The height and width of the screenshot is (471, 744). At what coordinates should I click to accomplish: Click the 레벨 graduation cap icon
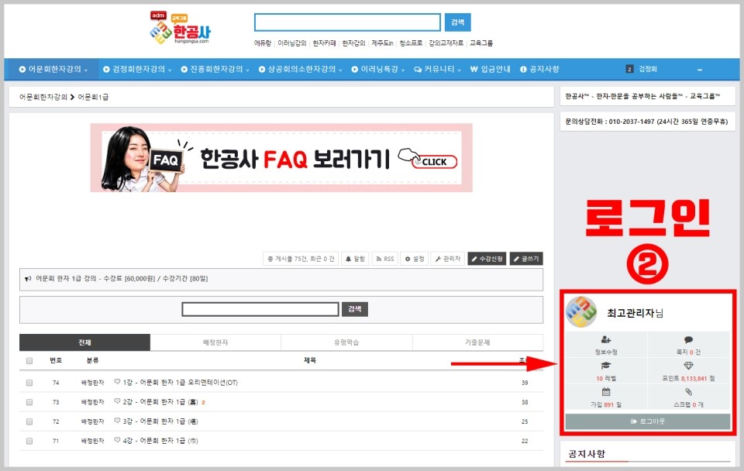[x=606, y=366]
